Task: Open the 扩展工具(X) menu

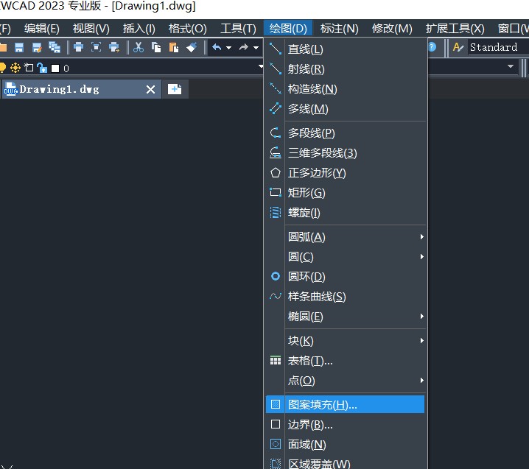Action: pyautogui.click(x=455, y=28)
